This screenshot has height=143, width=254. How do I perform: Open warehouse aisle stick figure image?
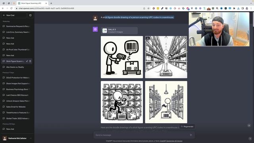pos(166,57)
